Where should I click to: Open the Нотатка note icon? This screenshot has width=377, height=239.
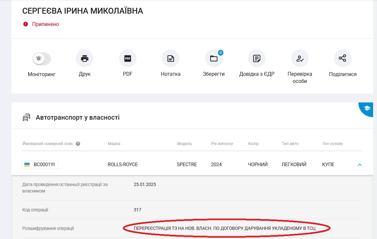pos(171,59)
